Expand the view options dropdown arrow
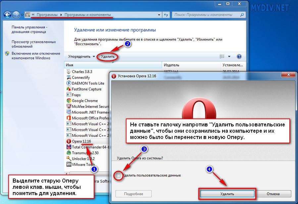This screenshot has height=204, width=298. (229, 56)
